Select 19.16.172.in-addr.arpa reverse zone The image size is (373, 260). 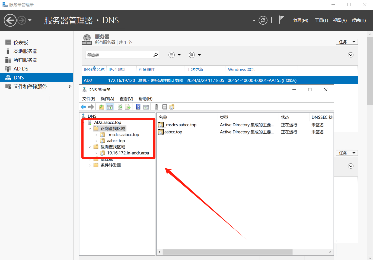128,153
